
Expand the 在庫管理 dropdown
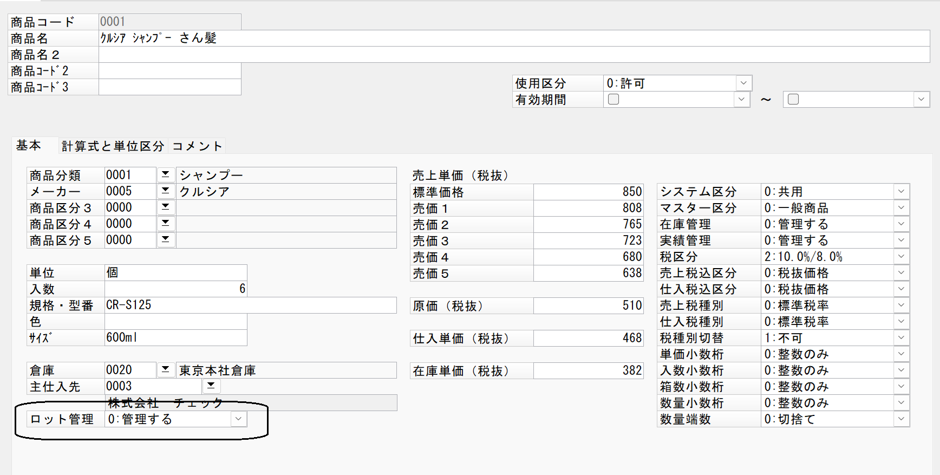(x=901, y=224)
